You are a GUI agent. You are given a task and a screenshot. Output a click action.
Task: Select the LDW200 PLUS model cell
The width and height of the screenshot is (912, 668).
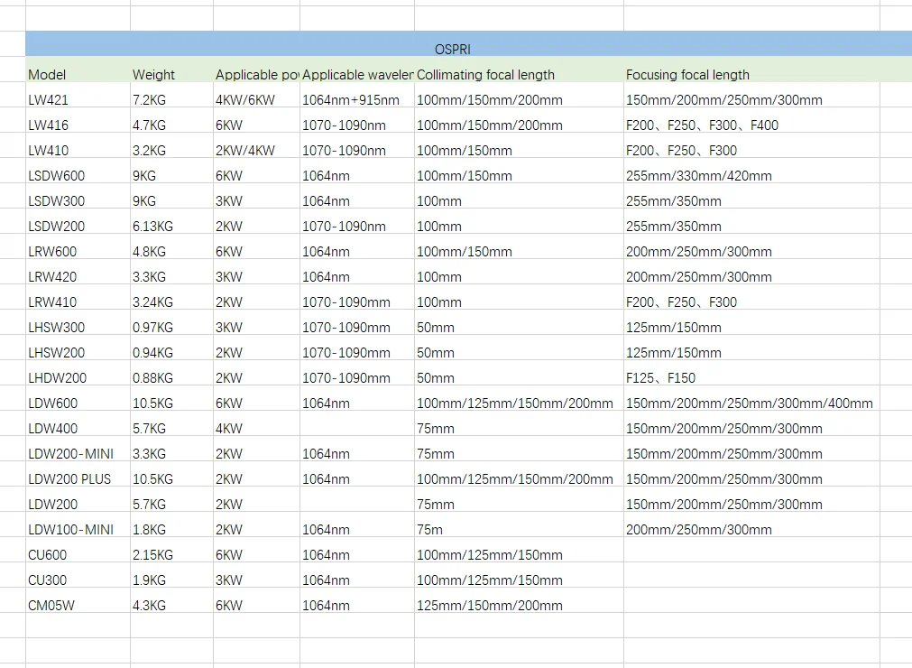78,474
